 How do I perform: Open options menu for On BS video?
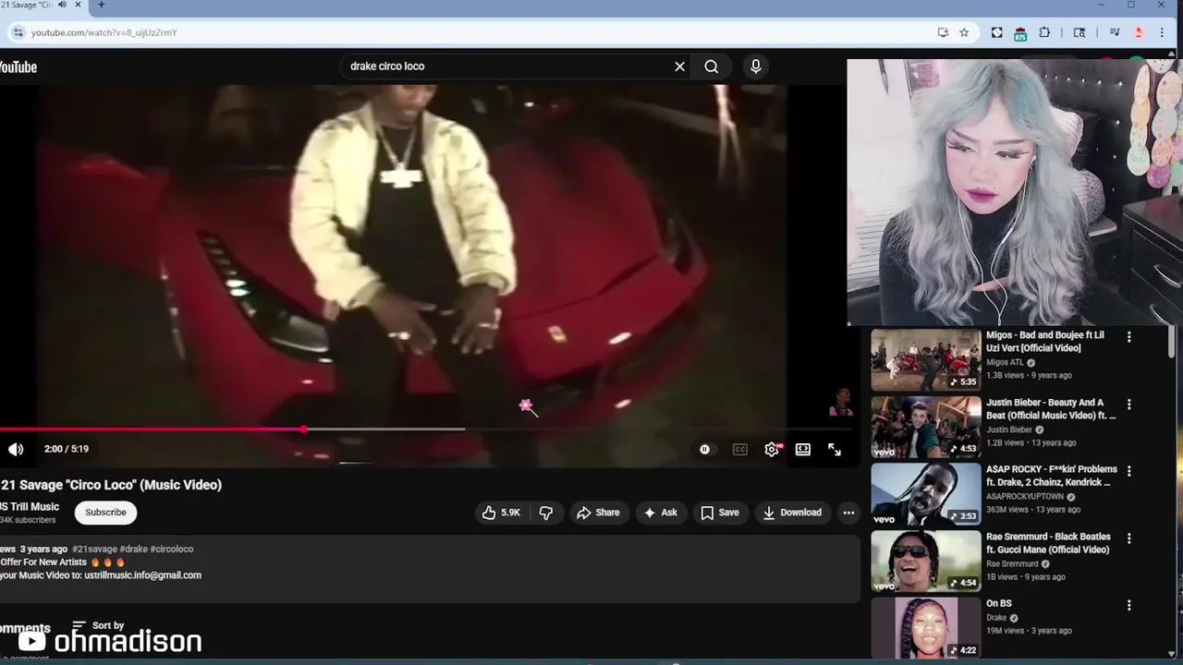coord(1128,605)
